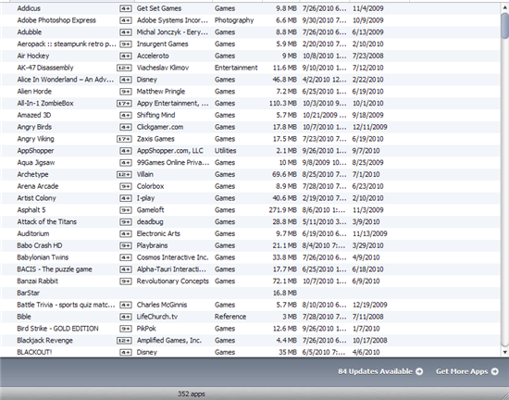Image resolution: width=509 pixels, height=400 pixels.
Task: Click the Entertainment genre cell
Action: (x=236, y=68)
